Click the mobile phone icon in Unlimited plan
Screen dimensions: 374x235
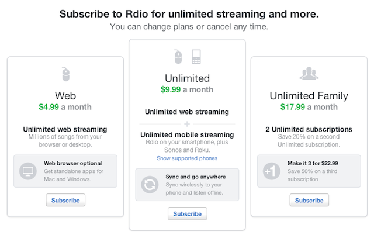[x=196, y=57]
